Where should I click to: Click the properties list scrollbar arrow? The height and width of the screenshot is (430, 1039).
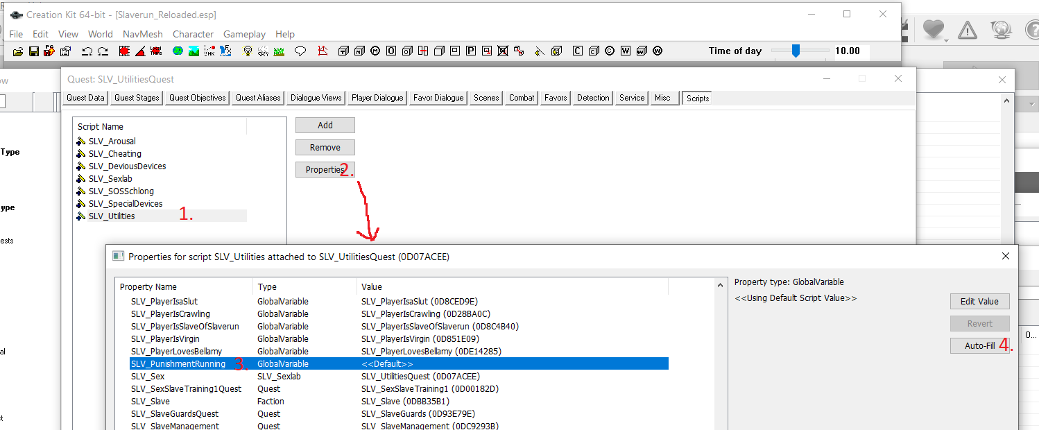[x=719, y=285]
